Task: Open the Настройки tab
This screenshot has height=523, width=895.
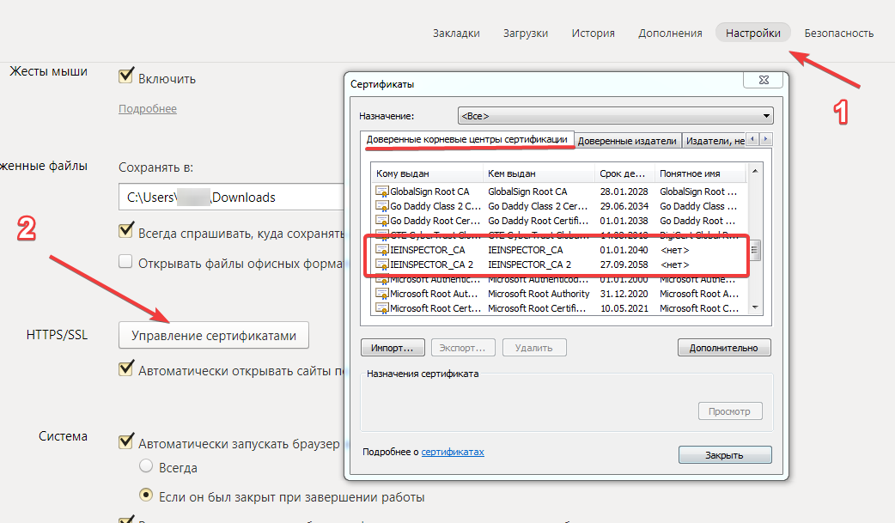Action: click(x=753, y=33)
